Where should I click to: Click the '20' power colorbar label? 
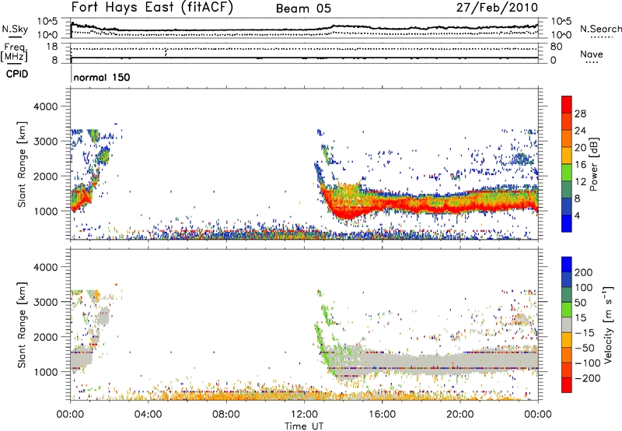click(580, 148)
